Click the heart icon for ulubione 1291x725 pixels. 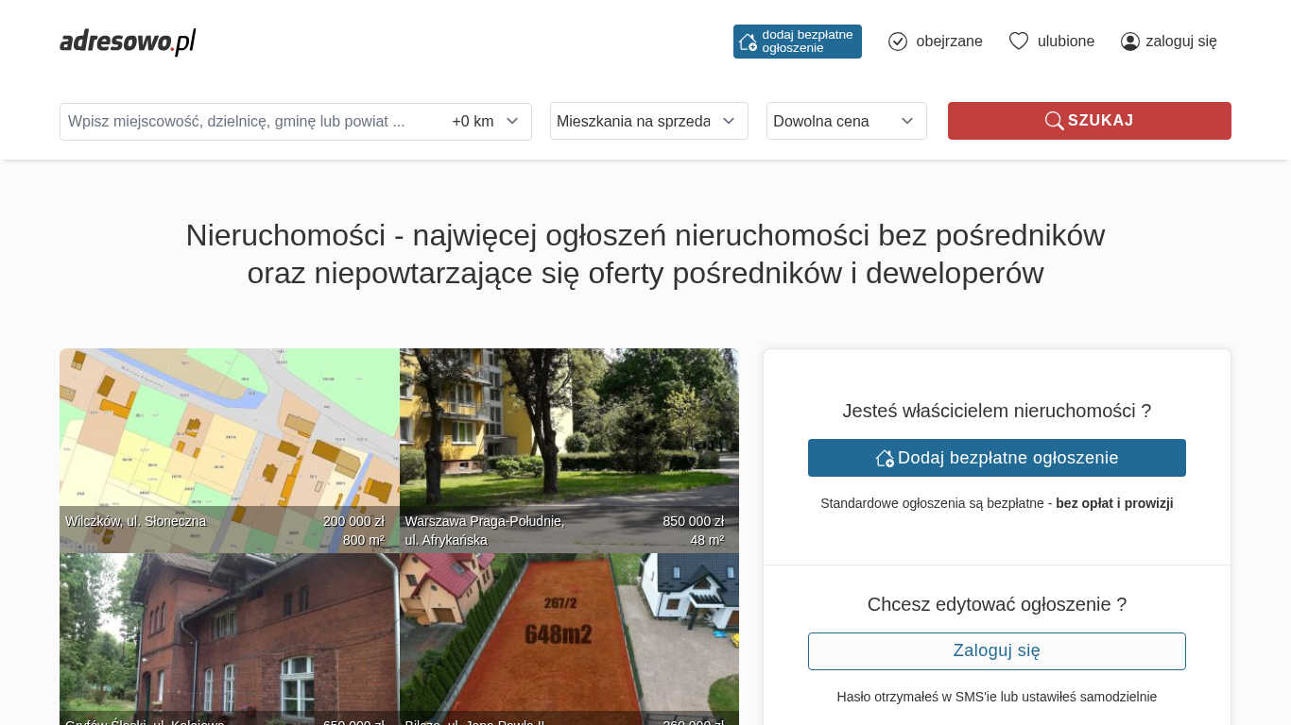1018,42
